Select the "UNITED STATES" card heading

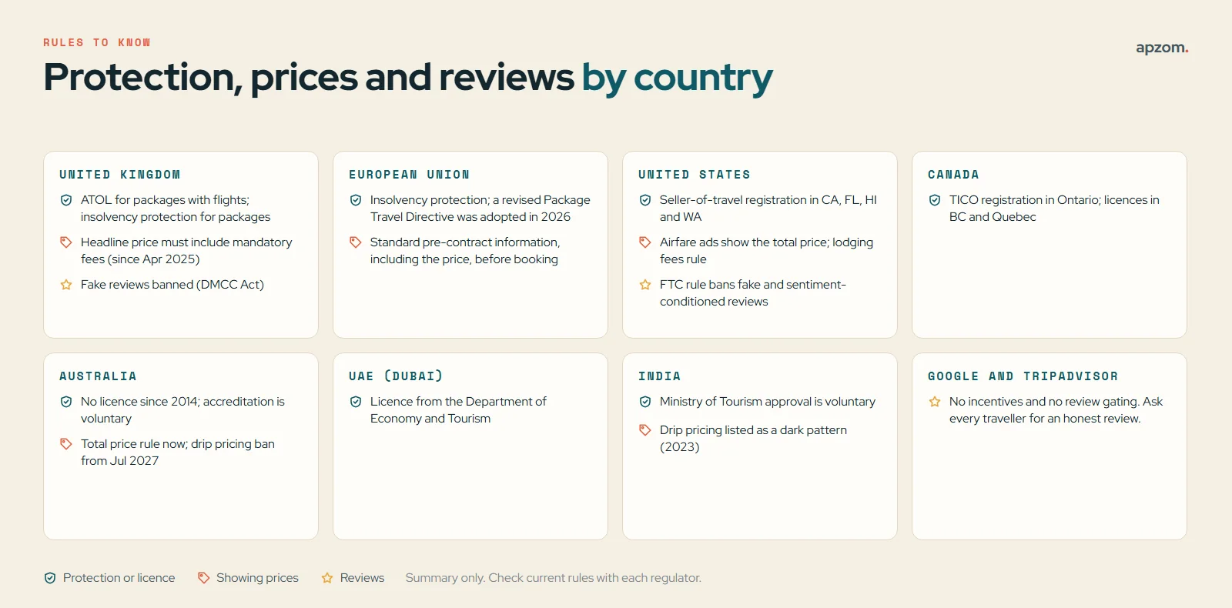[x=695, y=175]
